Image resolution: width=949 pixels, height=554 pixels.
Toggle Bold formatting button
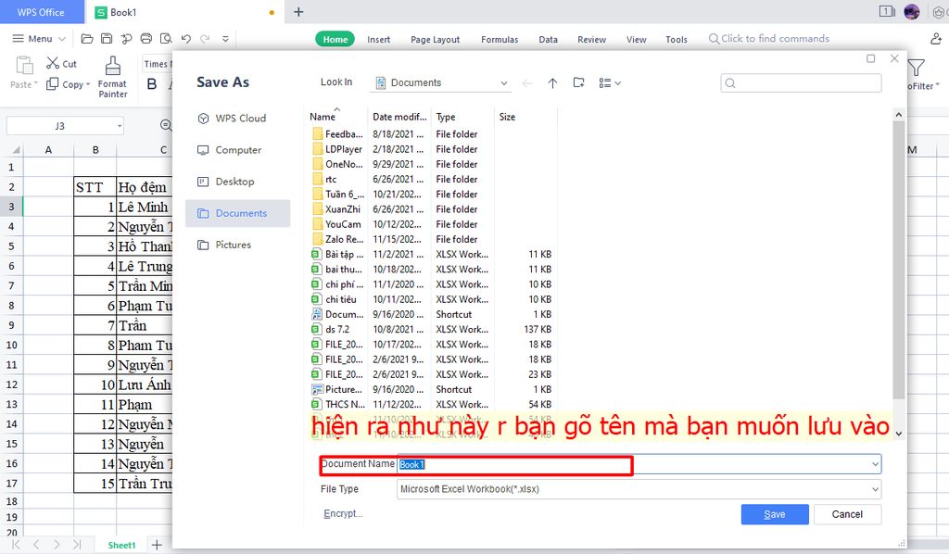pos(152,84)
